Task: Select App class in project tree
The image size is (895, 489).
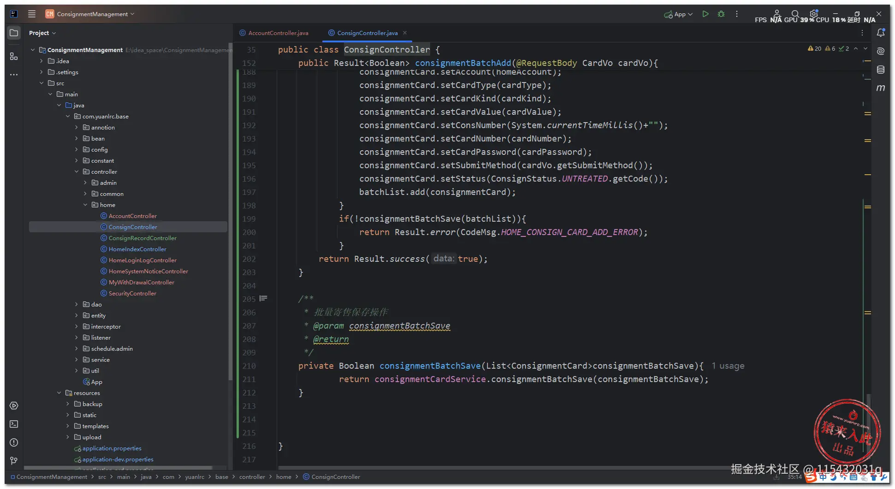Action: 93,382
